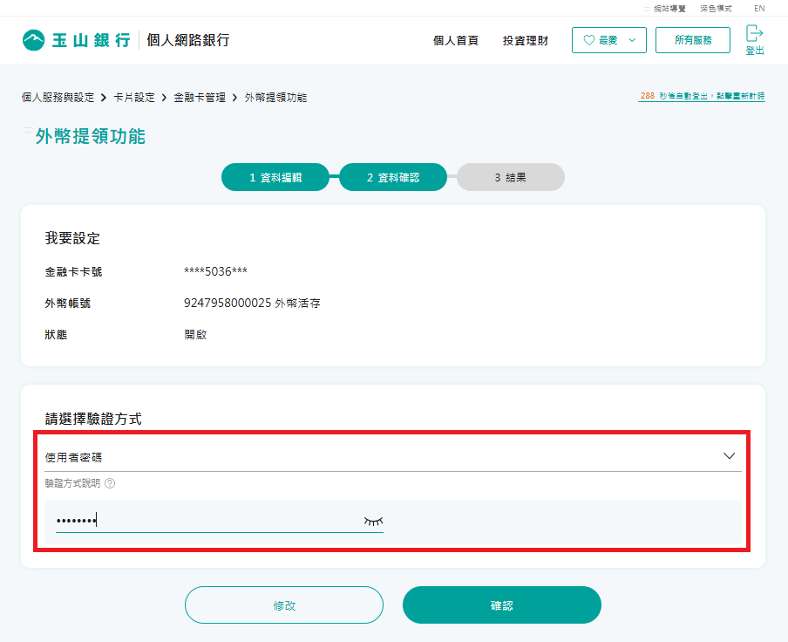788x642 pixels.
Task: Select step 3 結果
Action: tap(511, 177)
